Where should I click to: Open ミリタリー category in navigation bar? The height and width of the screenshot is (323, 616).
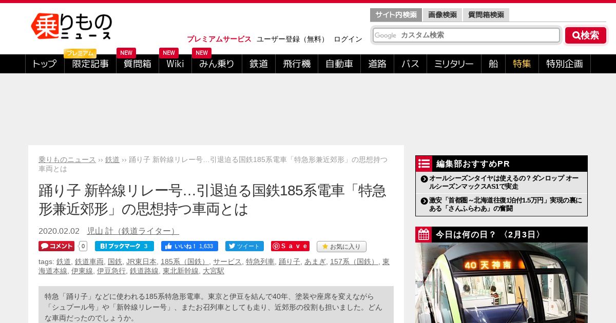coord(454,64)
